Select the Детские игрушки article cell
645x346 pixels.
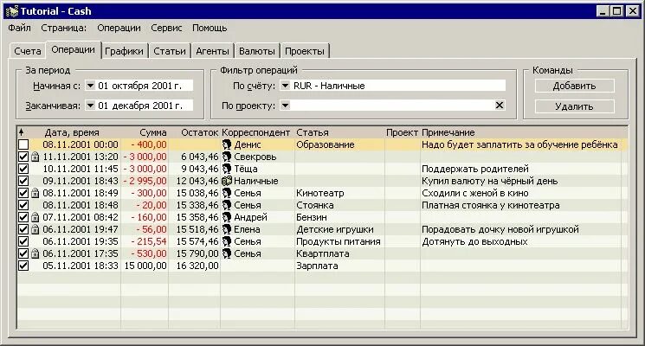point(335,229)
